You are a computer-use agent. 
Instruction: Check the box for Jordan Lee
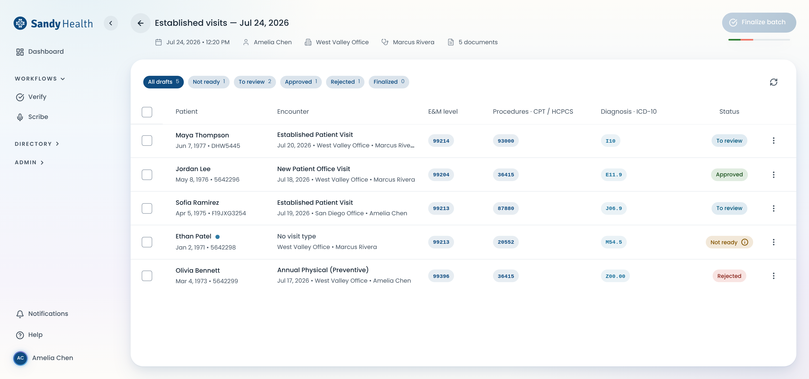147,175
